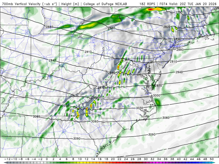Select the -2 color scale label
The height and width of the screenshot is (164, 219).
[x=40, y=159]
